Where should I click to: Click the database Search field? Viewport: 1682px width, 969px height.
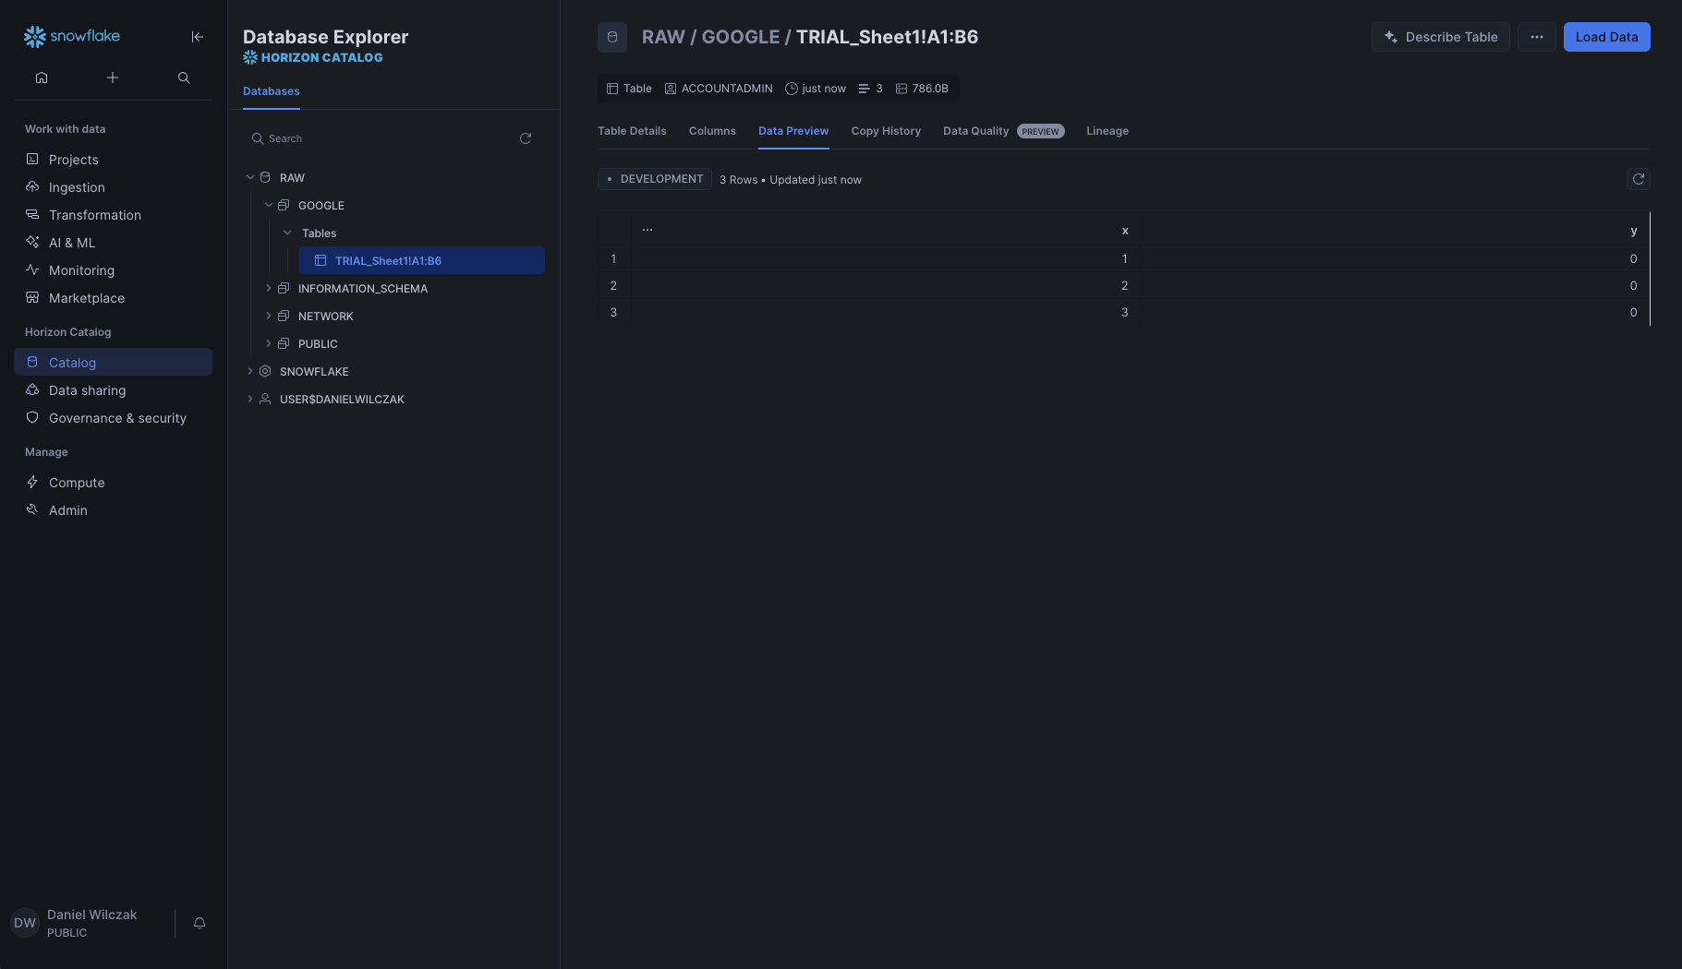[x=388, y=138]
